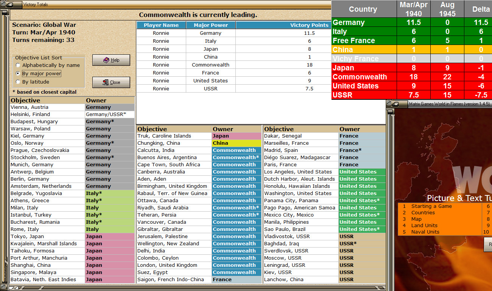Viewport: 492px width, 291px height.
Task: Select Japan in the Major Power column
Action: [x=211, y=49]
